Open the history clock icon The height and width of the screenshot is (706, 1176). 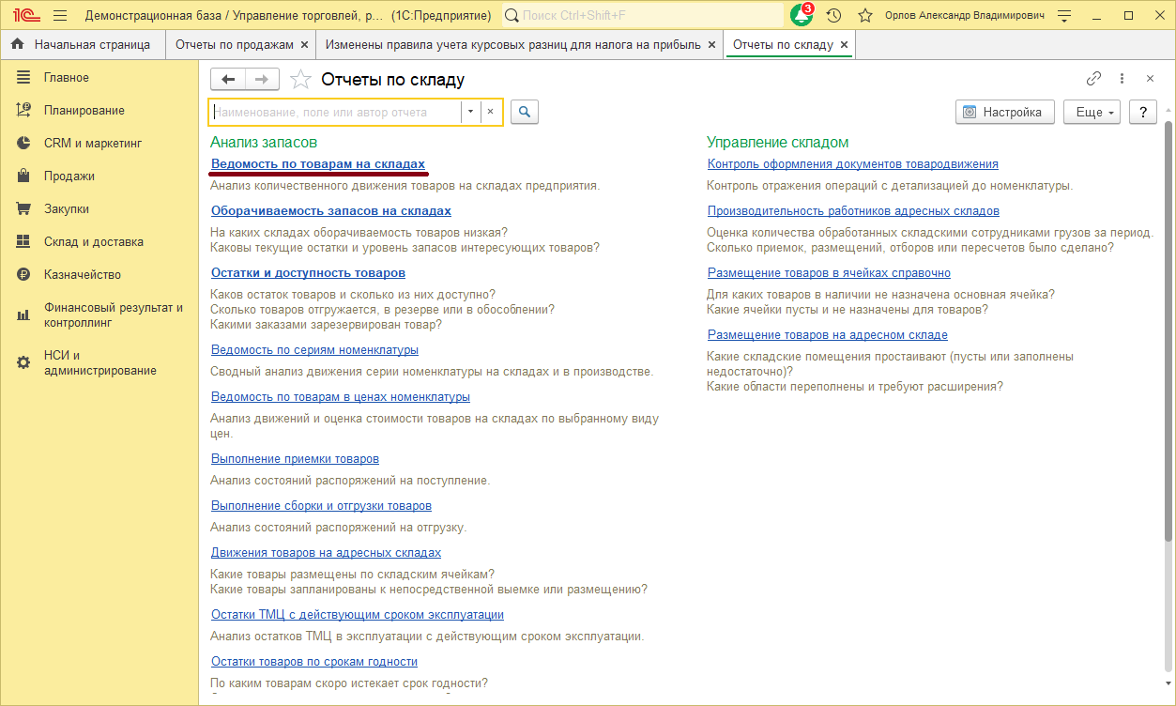(x=833, y=16)
